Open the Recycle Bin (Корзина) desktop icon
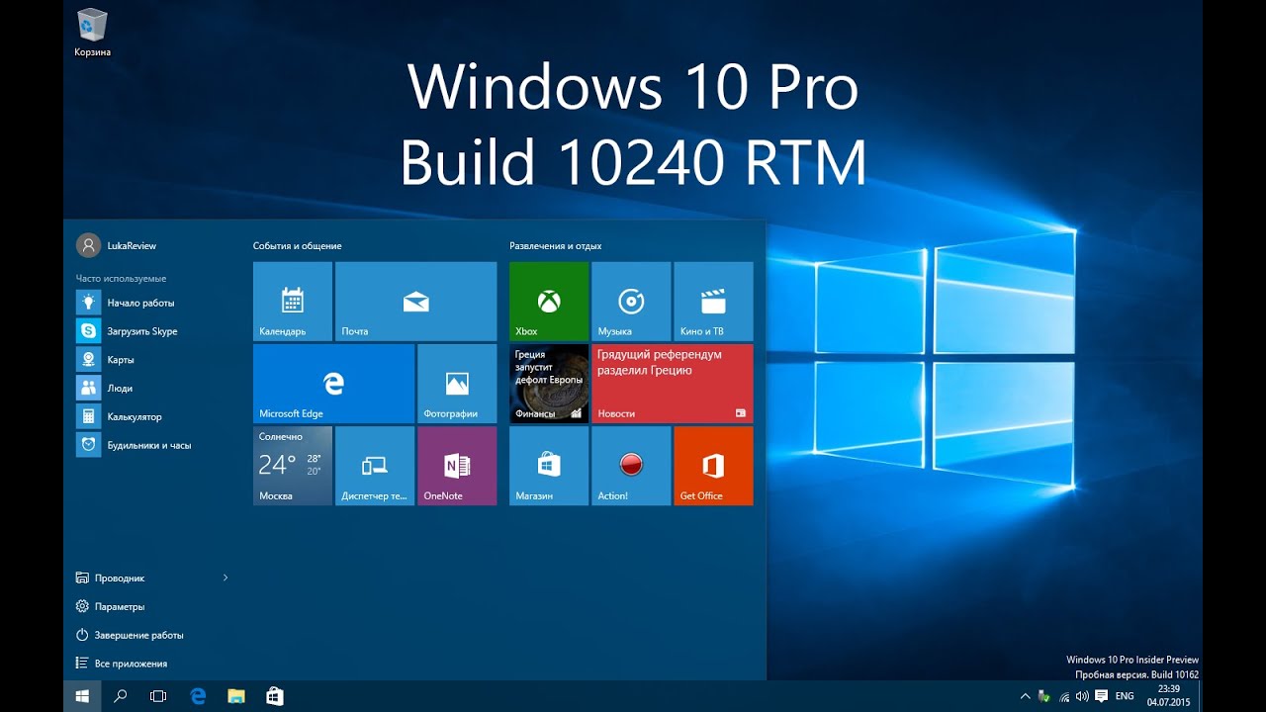The image size is (1266, 712). tap(92, 32)
